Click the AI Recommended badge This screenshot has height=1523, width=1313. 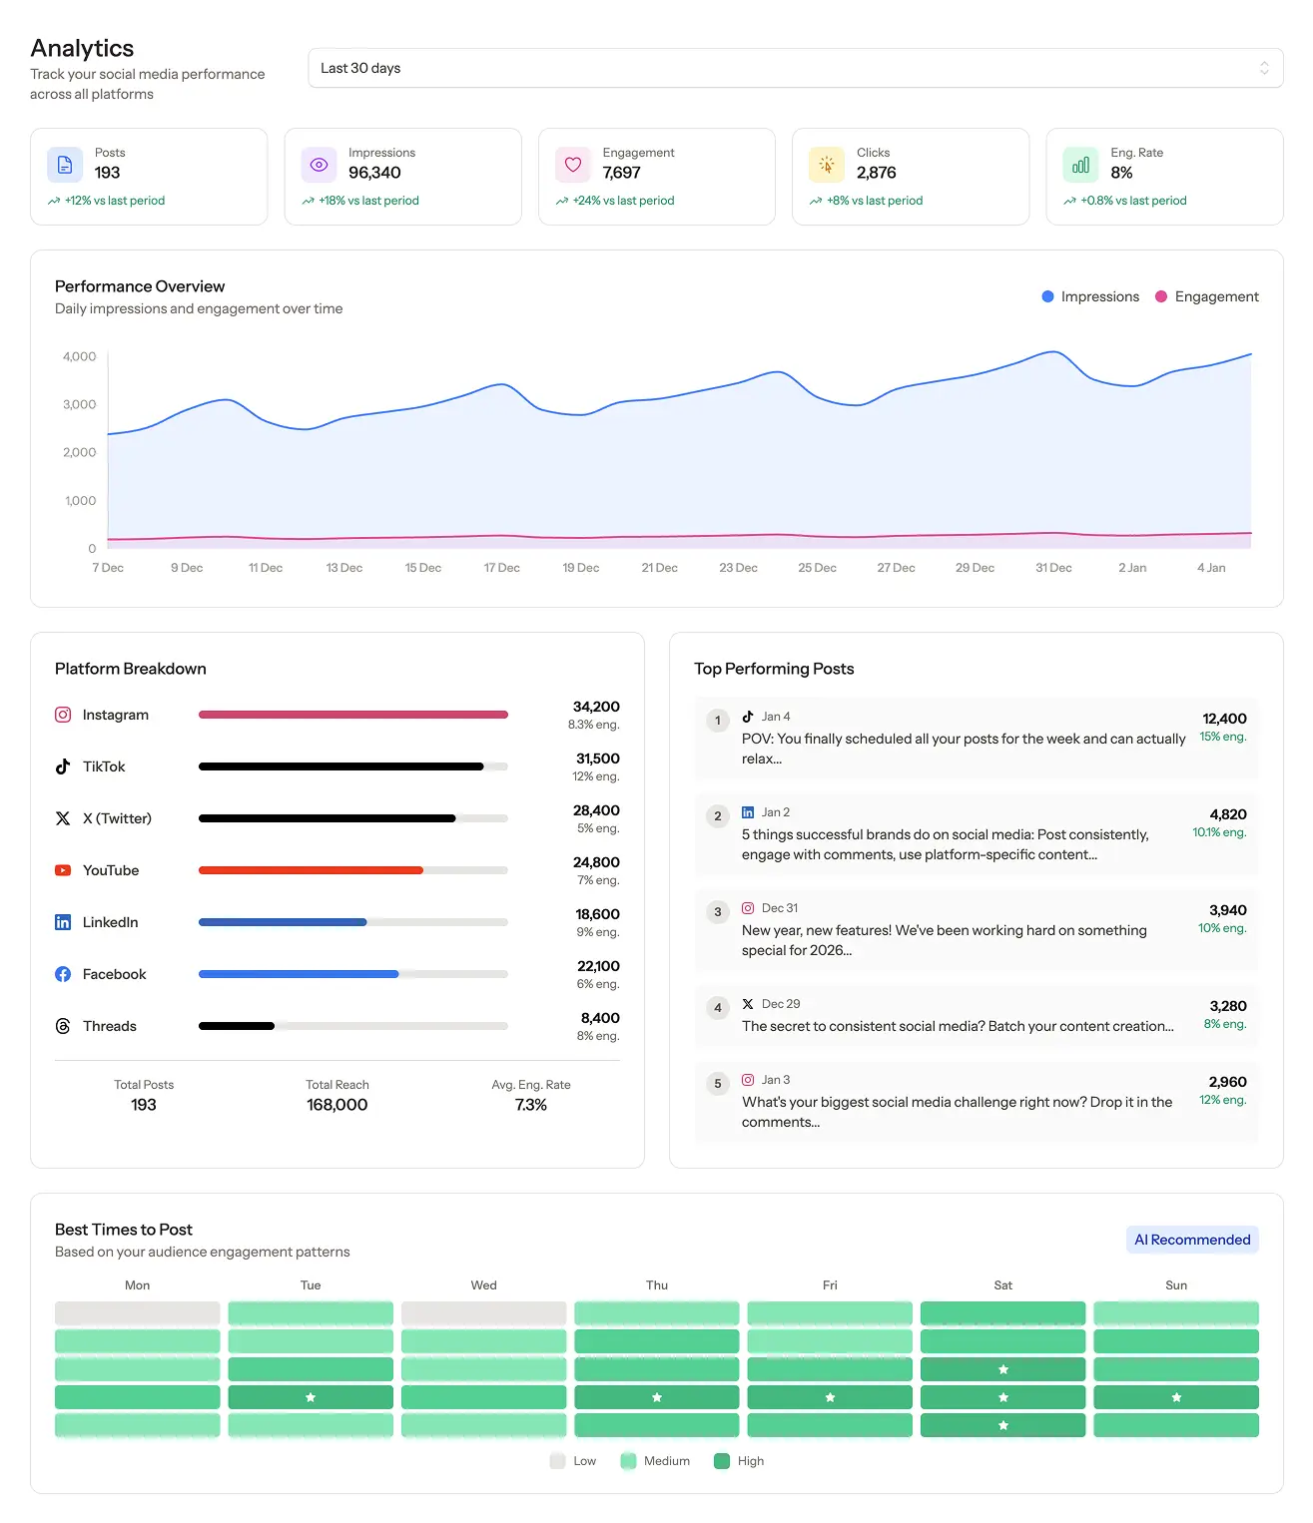point(1191,1239)
